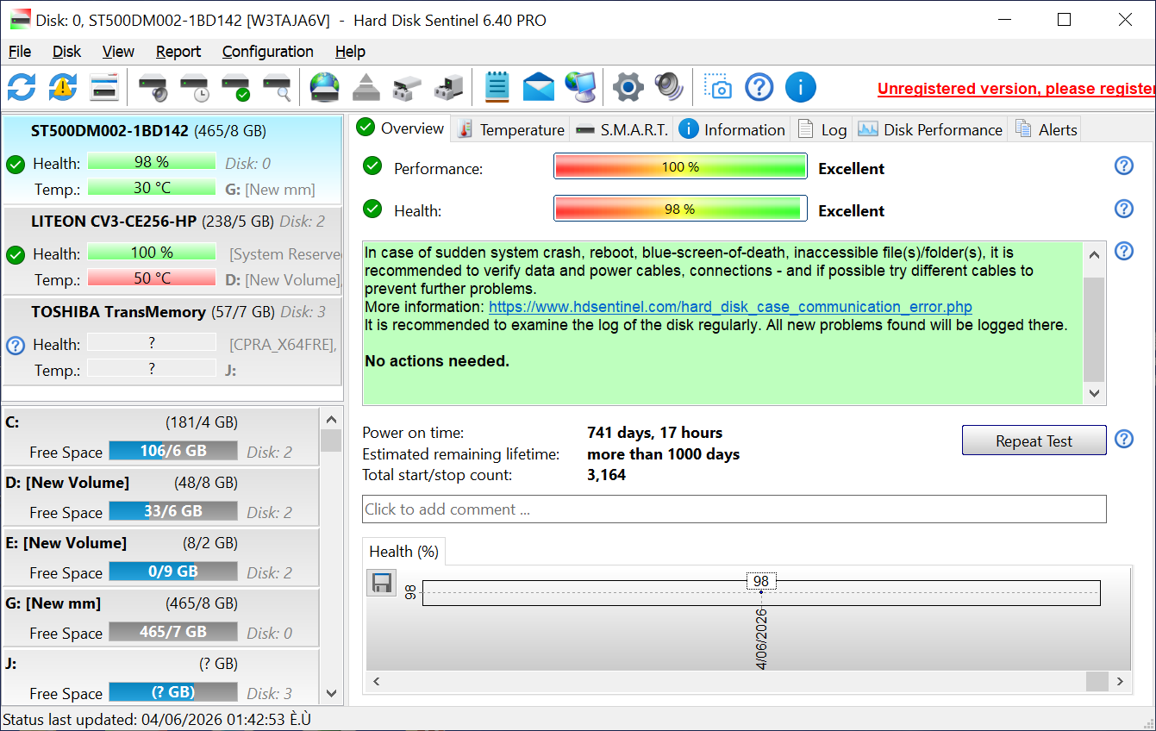
Task: Select the TOSHIBA TransMemory disk entry
Action: (172, 341)
